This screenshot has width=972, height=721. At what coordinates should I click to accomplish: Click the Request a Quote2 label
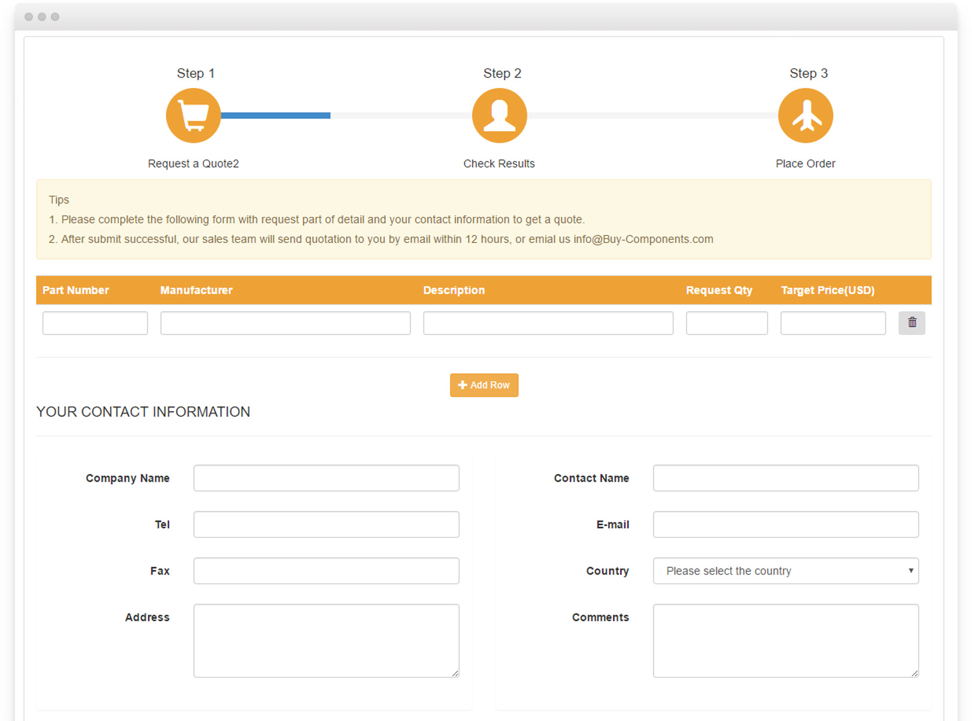[193, 163]
